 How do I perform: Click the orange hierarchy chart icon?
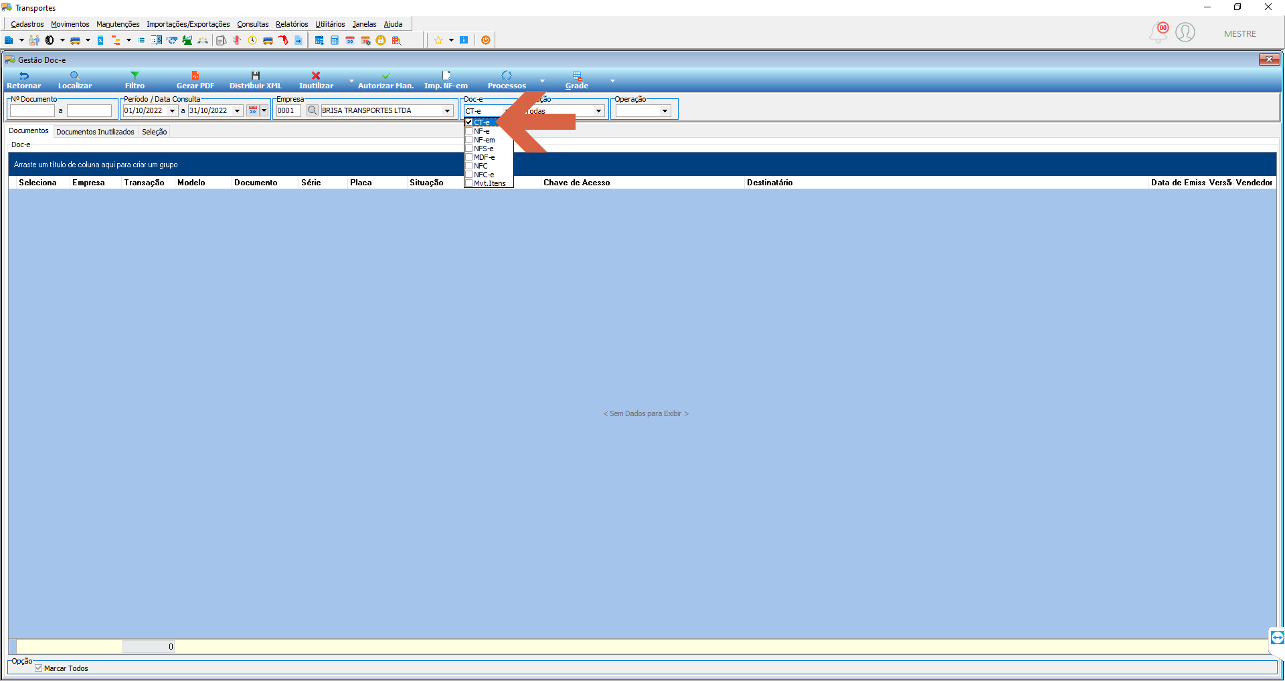pos(116,40)
